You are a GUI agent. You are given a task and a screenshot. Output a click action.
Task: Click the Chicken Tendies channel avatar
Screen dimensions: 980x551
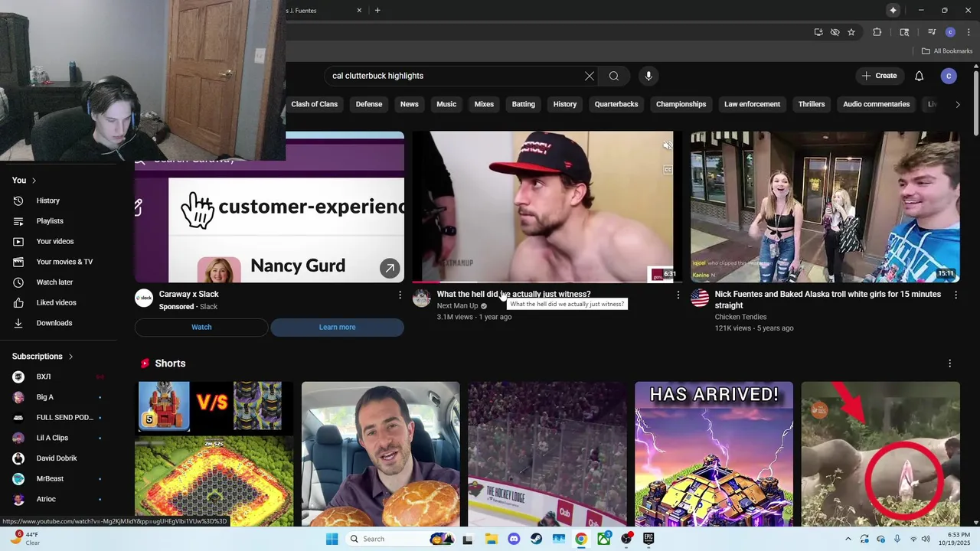[x=700, y=298]
